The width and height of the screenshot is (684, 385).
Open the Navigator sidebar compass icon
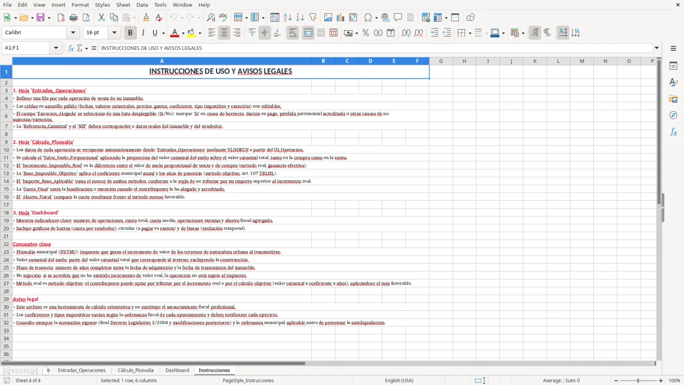point(673,115)
